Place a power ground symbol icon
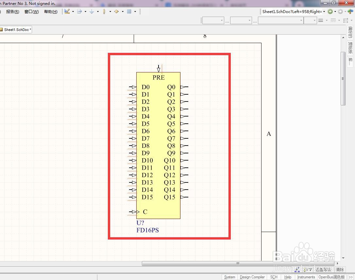Image resolution: width=355 pixels, height=280 pixels. (92, 11)
